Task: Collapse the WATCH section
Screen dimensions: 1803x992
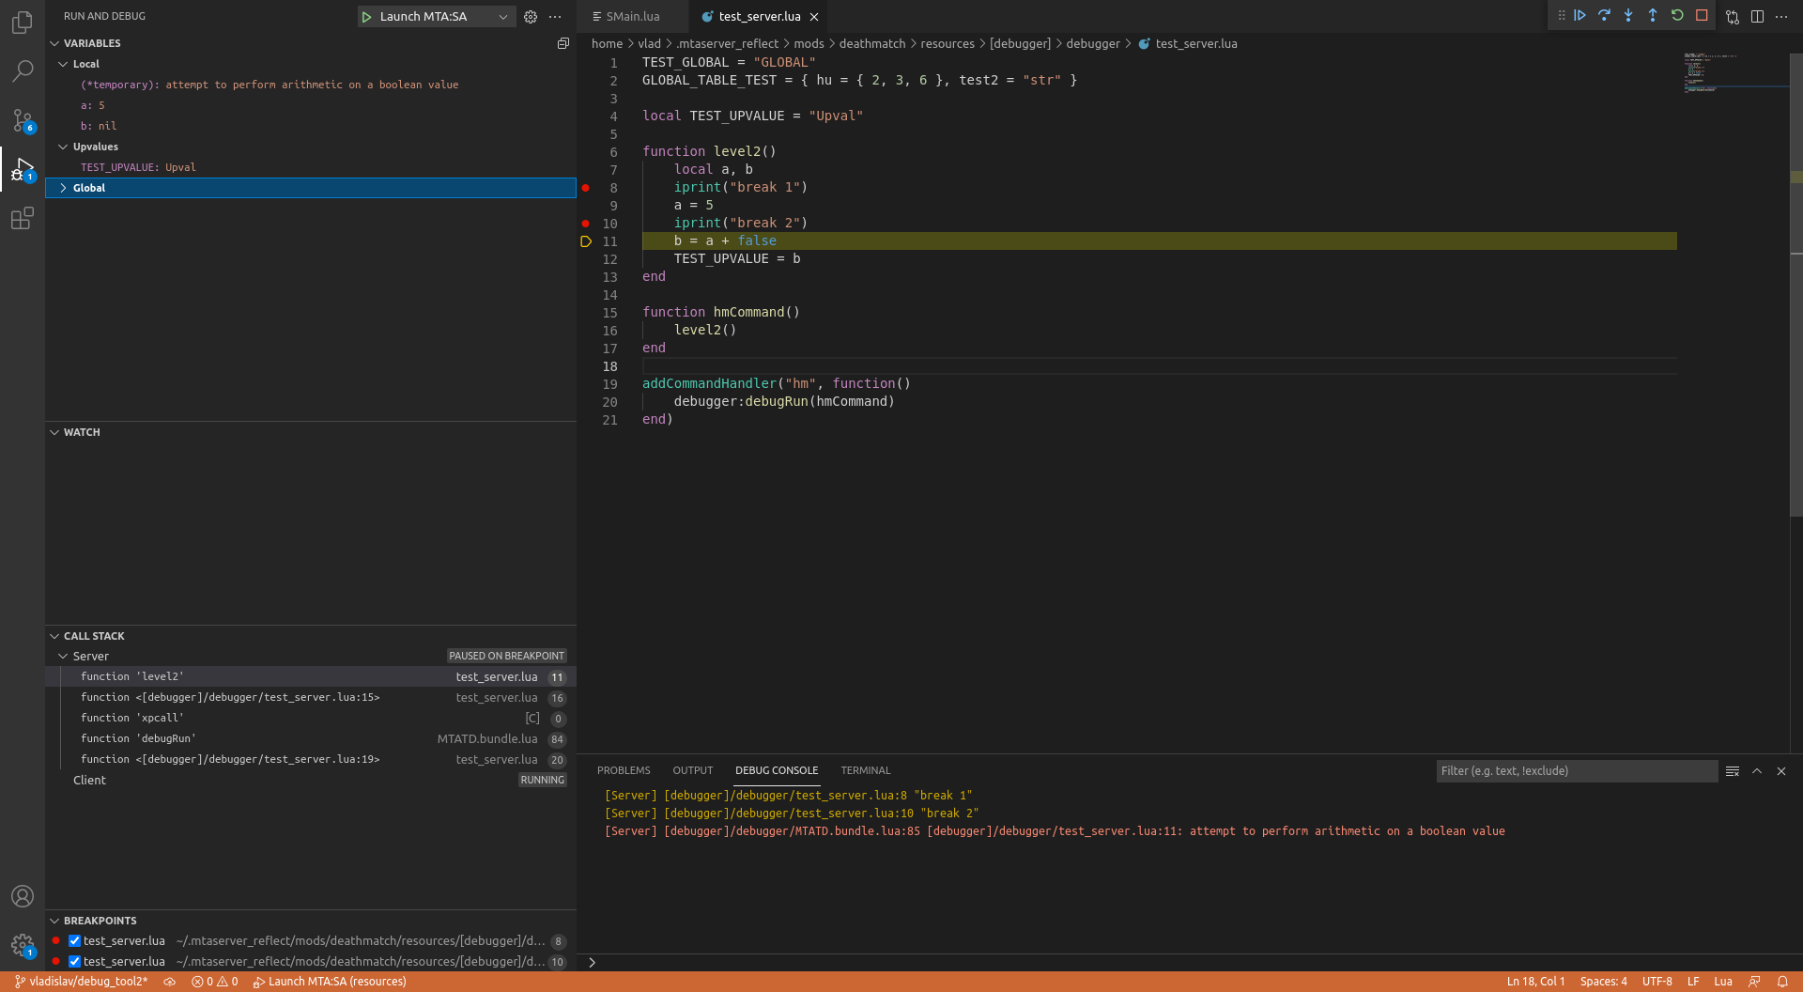Action: (x=54, y=432)
